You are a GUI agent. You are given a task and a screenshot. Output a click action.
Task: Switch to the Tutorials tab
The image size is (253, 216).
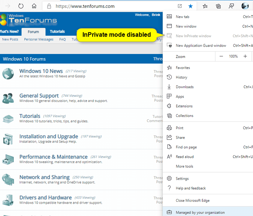[x=57, y=31]
